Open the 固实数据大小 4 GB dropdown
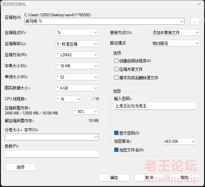This screenshot has width=205, height=187. click(x=77, y=88)
